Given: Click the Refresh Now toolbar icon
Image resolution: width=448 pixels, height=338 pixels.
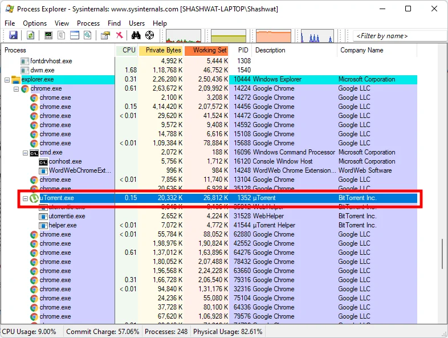Looking at the screenshot, I should pyautogui.click(x=30, y=35).
